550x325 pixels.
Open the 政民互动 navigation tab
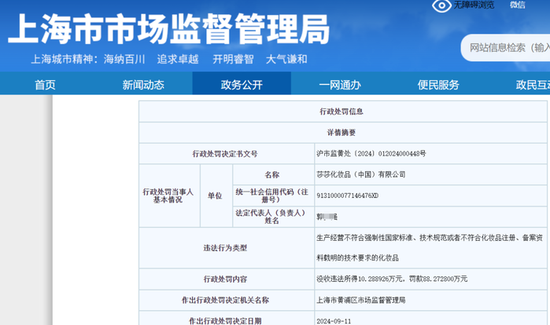(x=533, y=85)
